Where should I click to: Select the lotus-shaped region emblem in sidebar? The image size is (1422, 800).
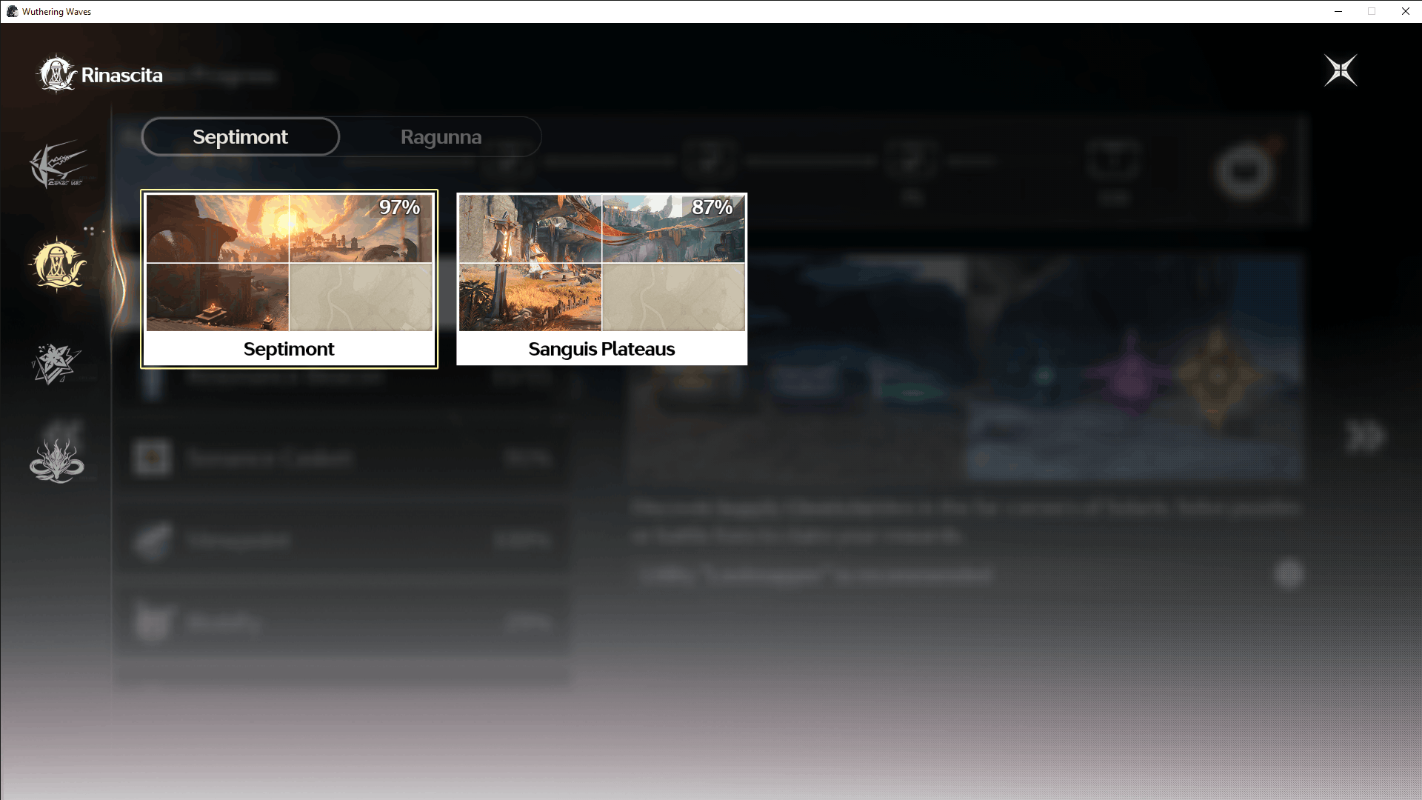pos(57,461)
